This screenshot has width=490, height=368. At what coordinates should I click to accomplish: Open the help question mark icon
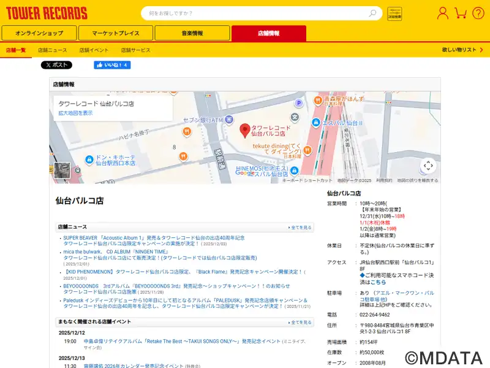click(478, 13)
